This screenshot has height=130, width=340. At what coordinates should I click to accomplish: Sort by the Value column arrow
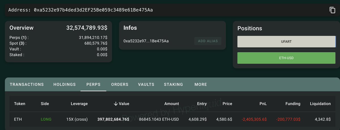(116, 104)
